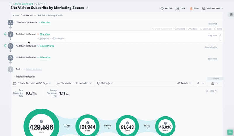The width and height of the screenshot is (234, 136).
Task: Click the Site Visit step label at right
Action: click(213, 24)
